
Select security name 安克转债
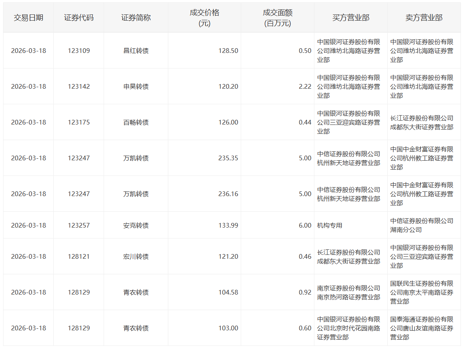[136, 225]
